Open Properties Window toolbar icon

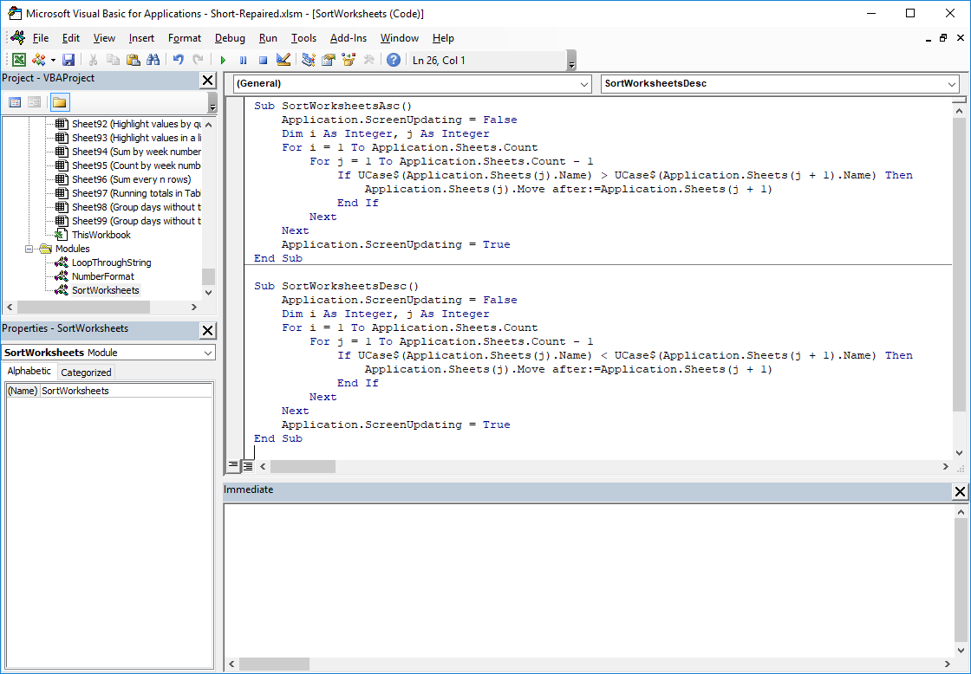click(329, 60)
